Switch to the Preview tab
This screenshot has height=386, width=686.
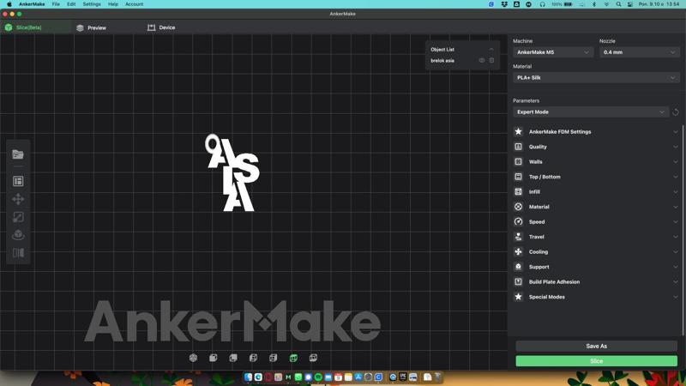pos(91,27)
